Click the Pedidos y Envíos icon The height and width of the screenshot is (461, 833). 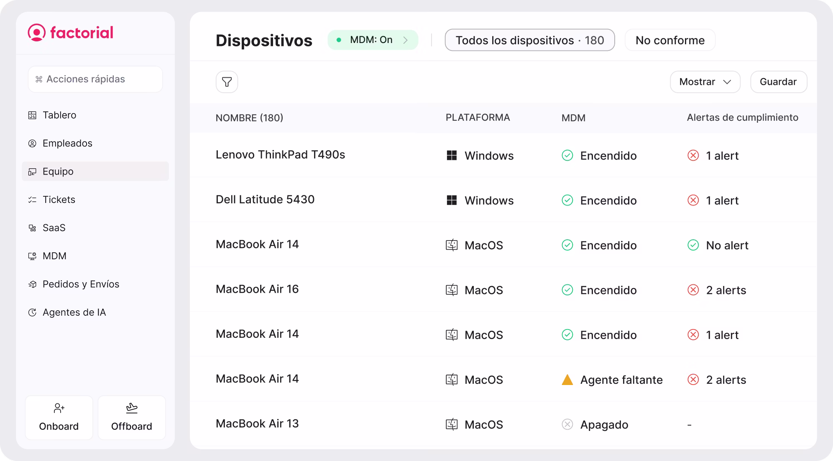coord(32,284)
